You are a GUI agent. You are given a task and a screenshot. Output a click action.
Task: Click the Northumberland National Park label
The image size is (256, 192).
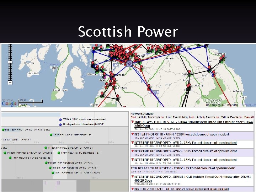pos(213,101)
